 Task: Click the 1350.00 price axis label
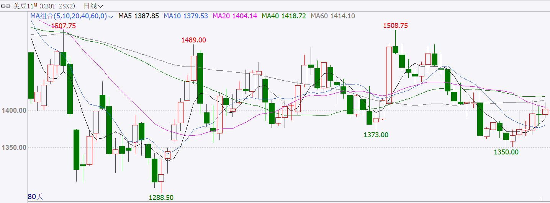coord(13,147)
